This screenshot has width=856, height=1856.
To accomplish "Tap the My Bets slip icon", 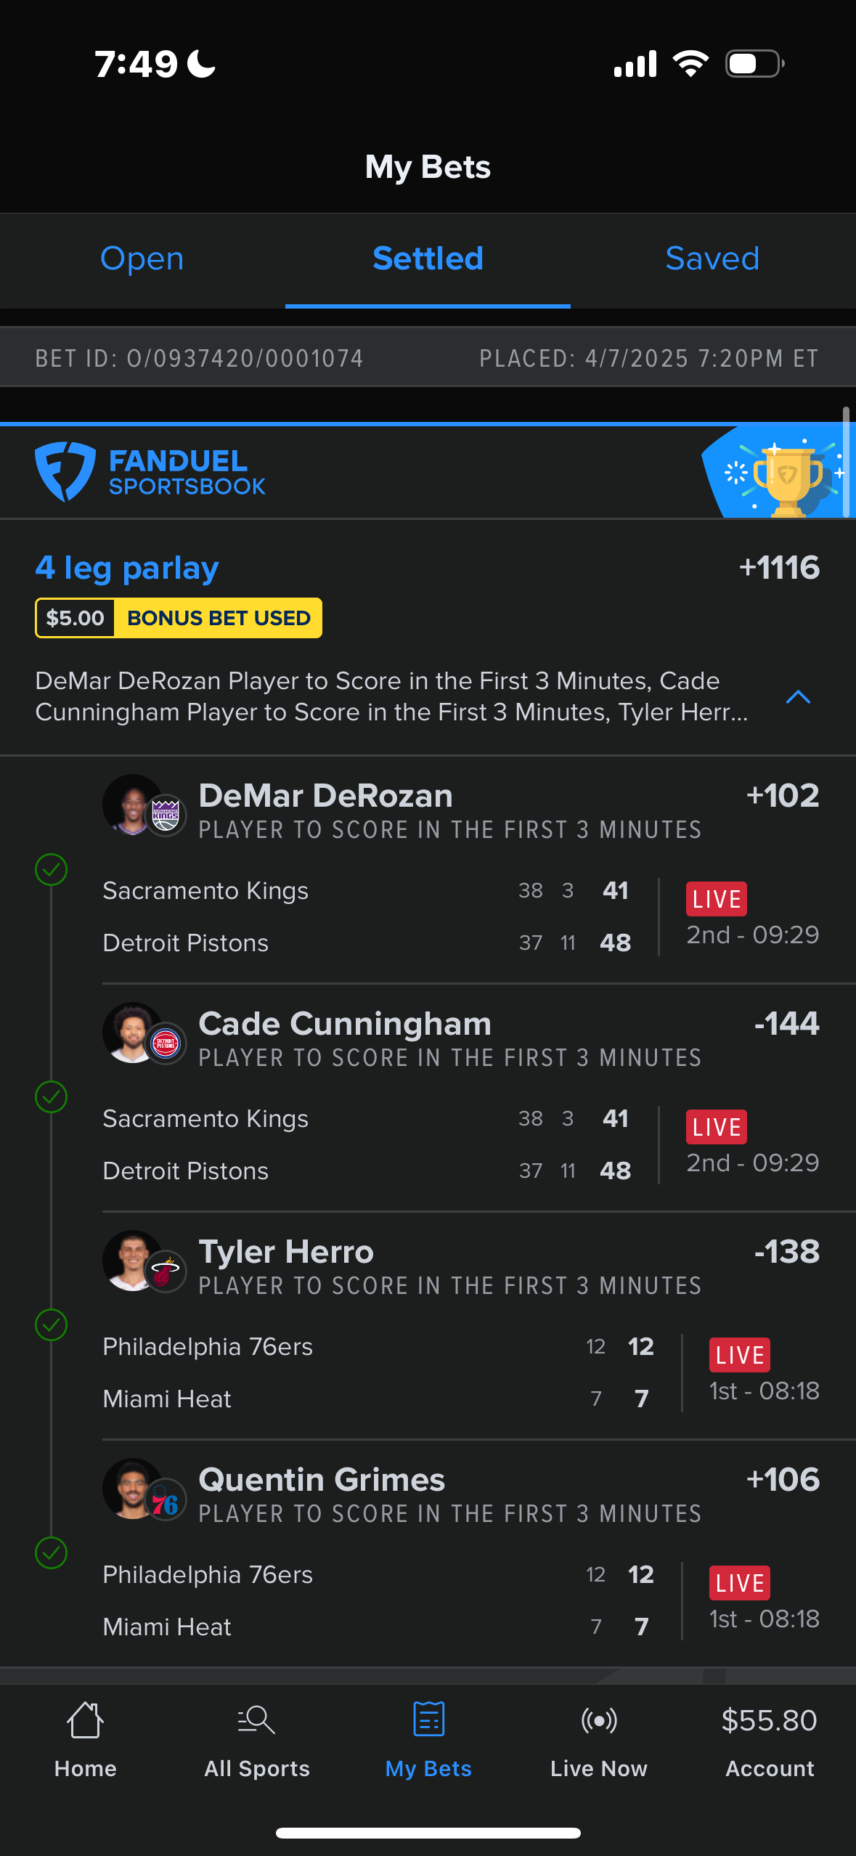I will 428,1719.
